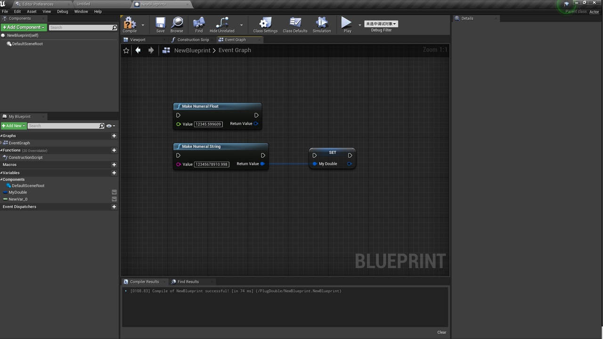This screenshot has width=603, height=339.
Task: Click the magnifier in My Blueprint search box
Action: pyautogui.click(x=101, y=126)
